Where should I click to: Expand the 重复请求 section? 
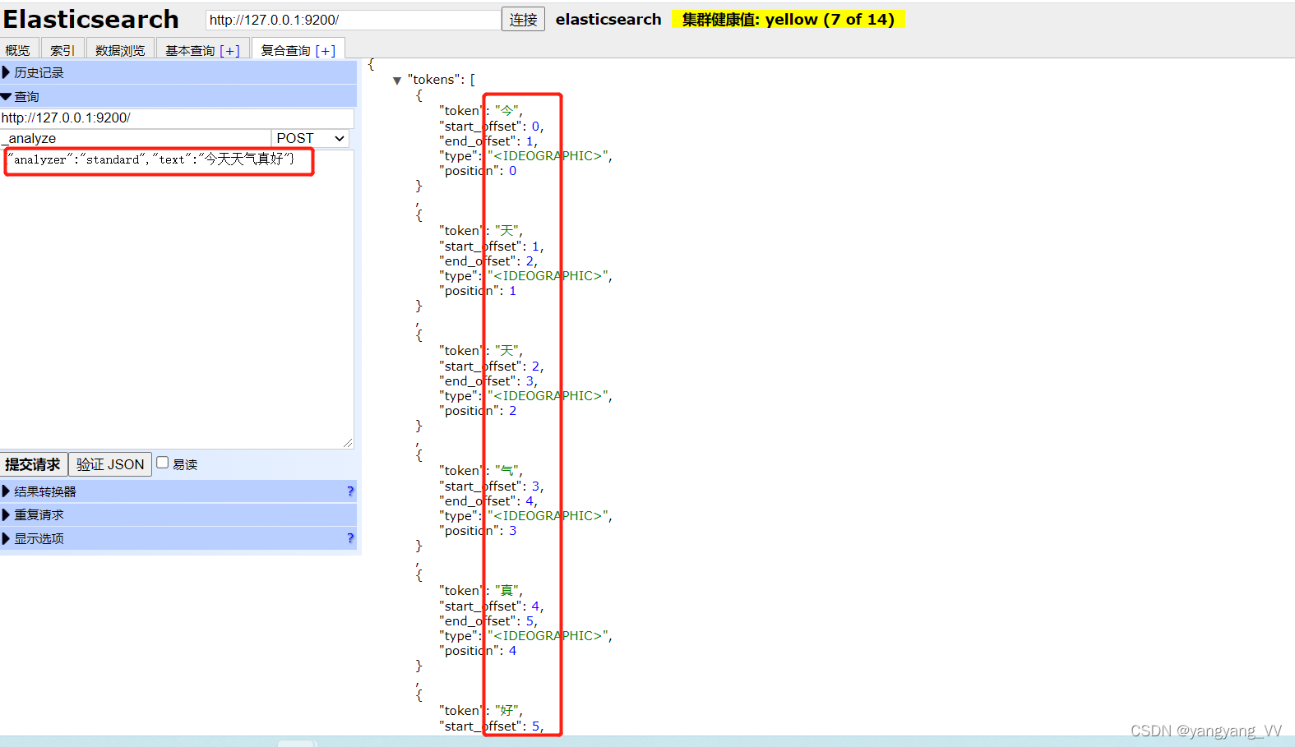coord(178,514)
